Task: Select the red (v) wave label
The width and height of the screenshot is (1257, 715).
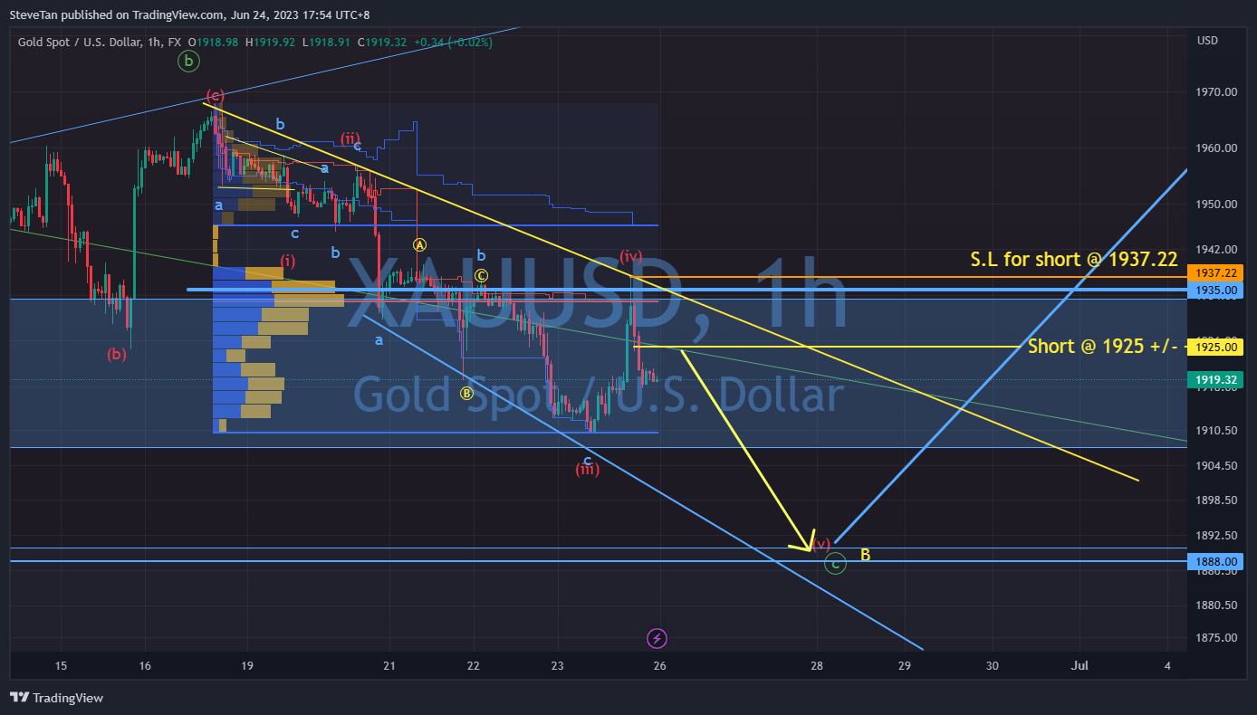Action: (820, 543)
